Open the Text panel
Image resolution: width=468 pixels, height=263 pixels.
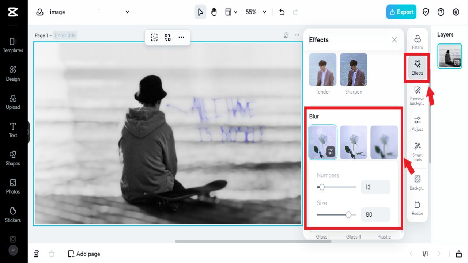[13, 130]
